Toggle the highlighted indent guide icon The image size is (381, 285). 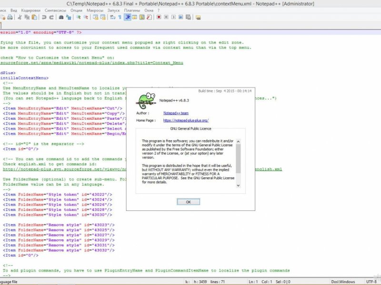point(127,17)
